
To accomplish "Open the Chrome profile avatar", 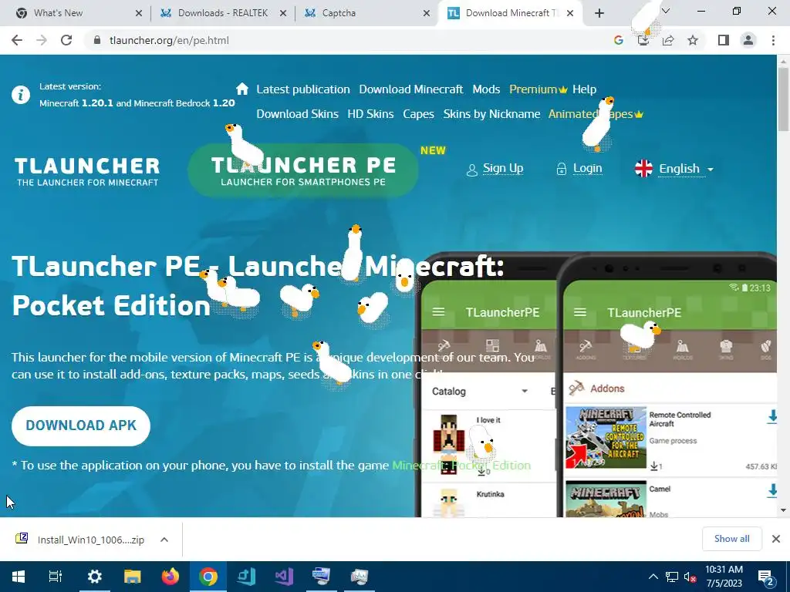I will 748,40.
